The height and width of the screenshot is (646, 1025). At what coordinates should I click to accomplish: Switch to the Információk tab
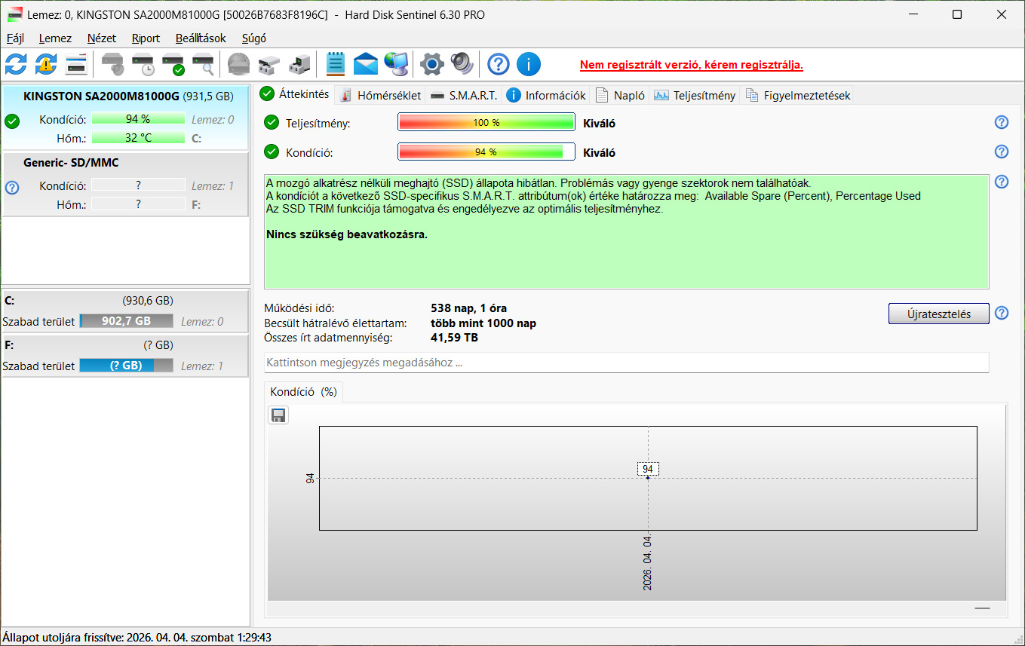pyautogui.click(x=547, y=95)
